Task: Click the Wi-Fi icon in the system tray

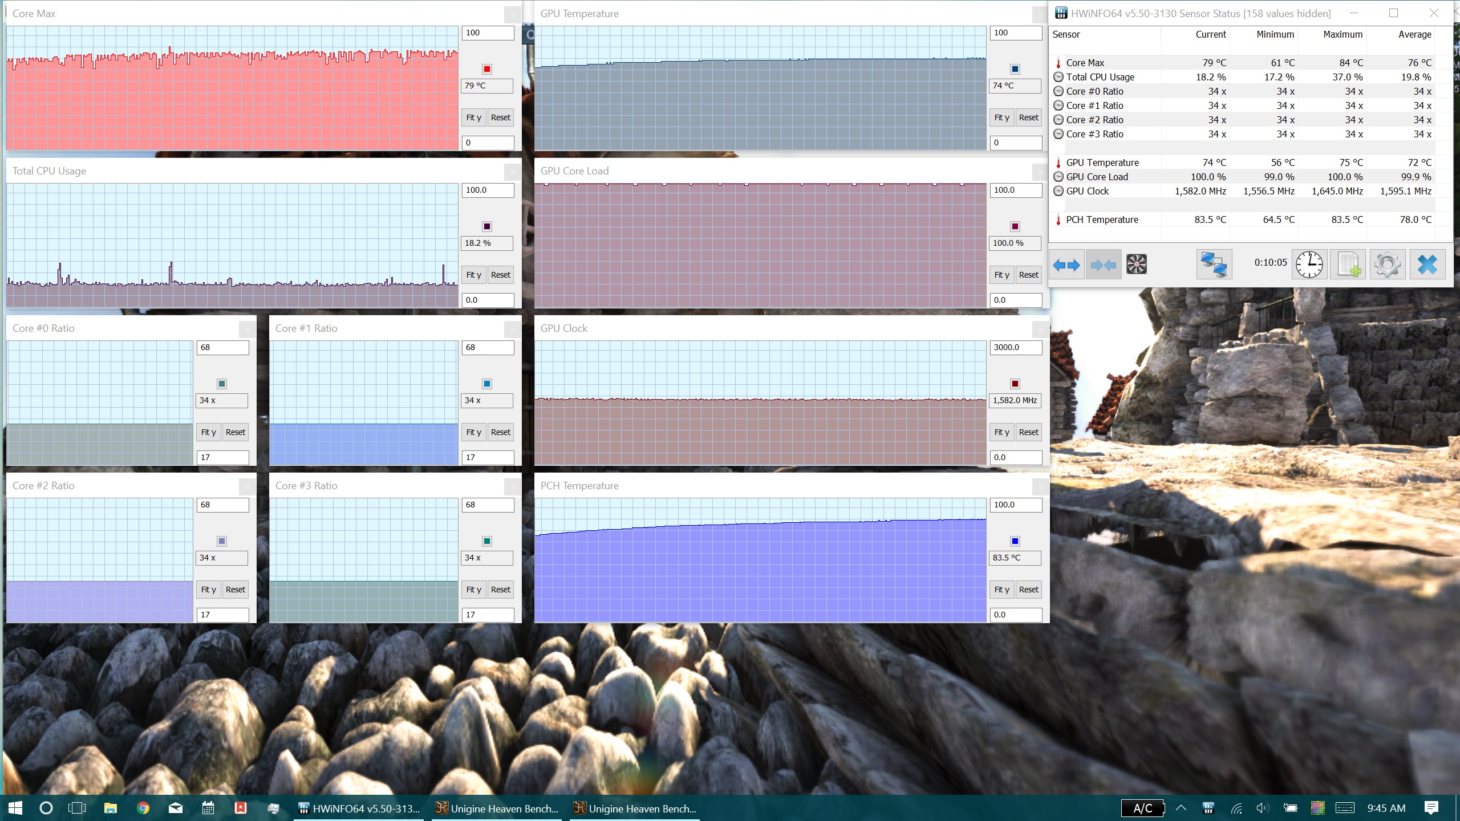Action: [1236, 808]
